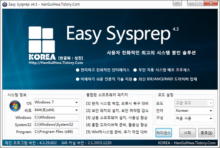This screenshot has height=148, width=220.
Task: Click package item [3] 상용 소프트웨어 설치
Action: (x=117, y=118)
